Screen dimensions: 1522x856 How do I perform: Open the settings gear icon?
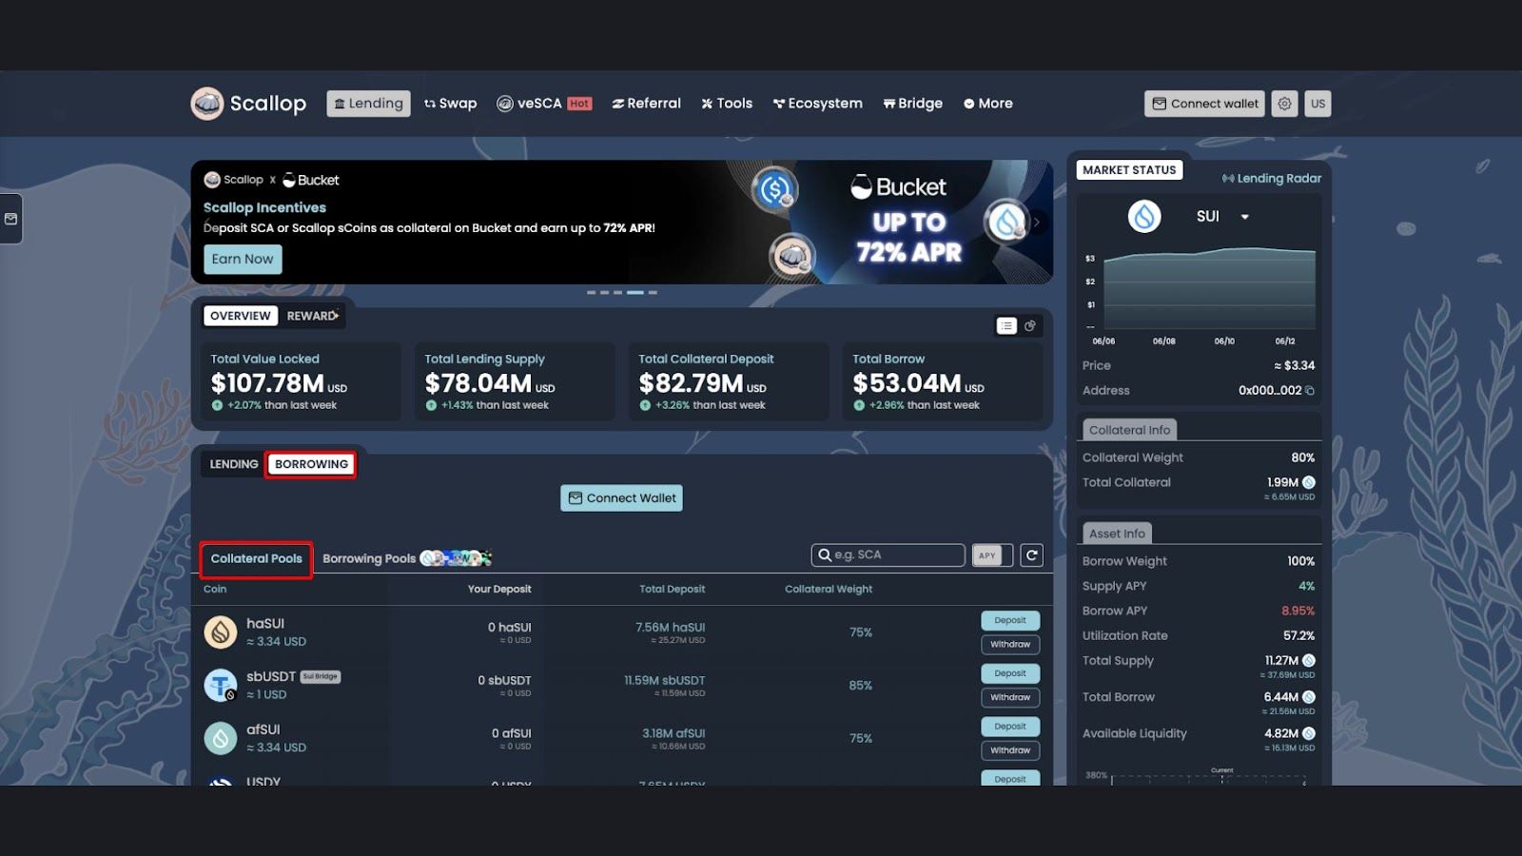1284,104
